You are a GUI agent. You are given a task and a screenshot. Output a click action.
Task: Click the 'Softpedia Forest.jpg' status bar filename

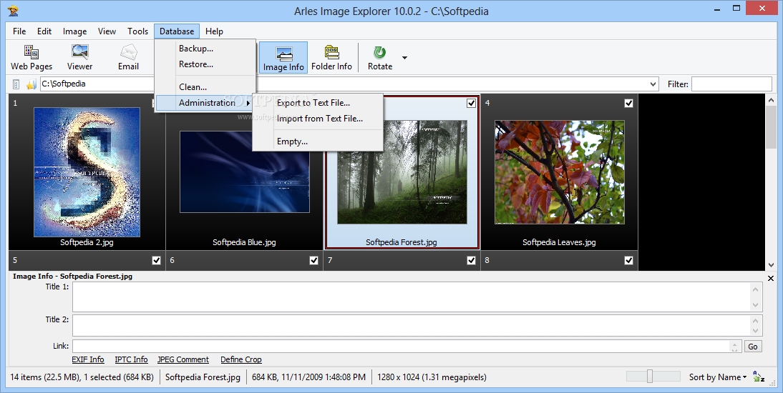(203, 377)
